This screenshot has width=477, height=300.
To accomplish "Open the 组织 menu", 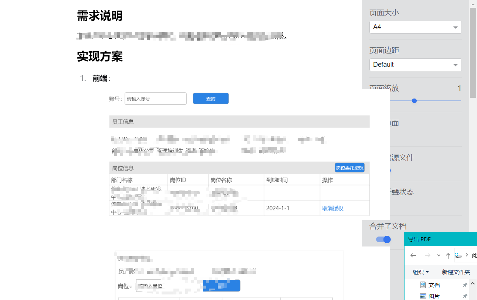I will [x=420, y=272].
